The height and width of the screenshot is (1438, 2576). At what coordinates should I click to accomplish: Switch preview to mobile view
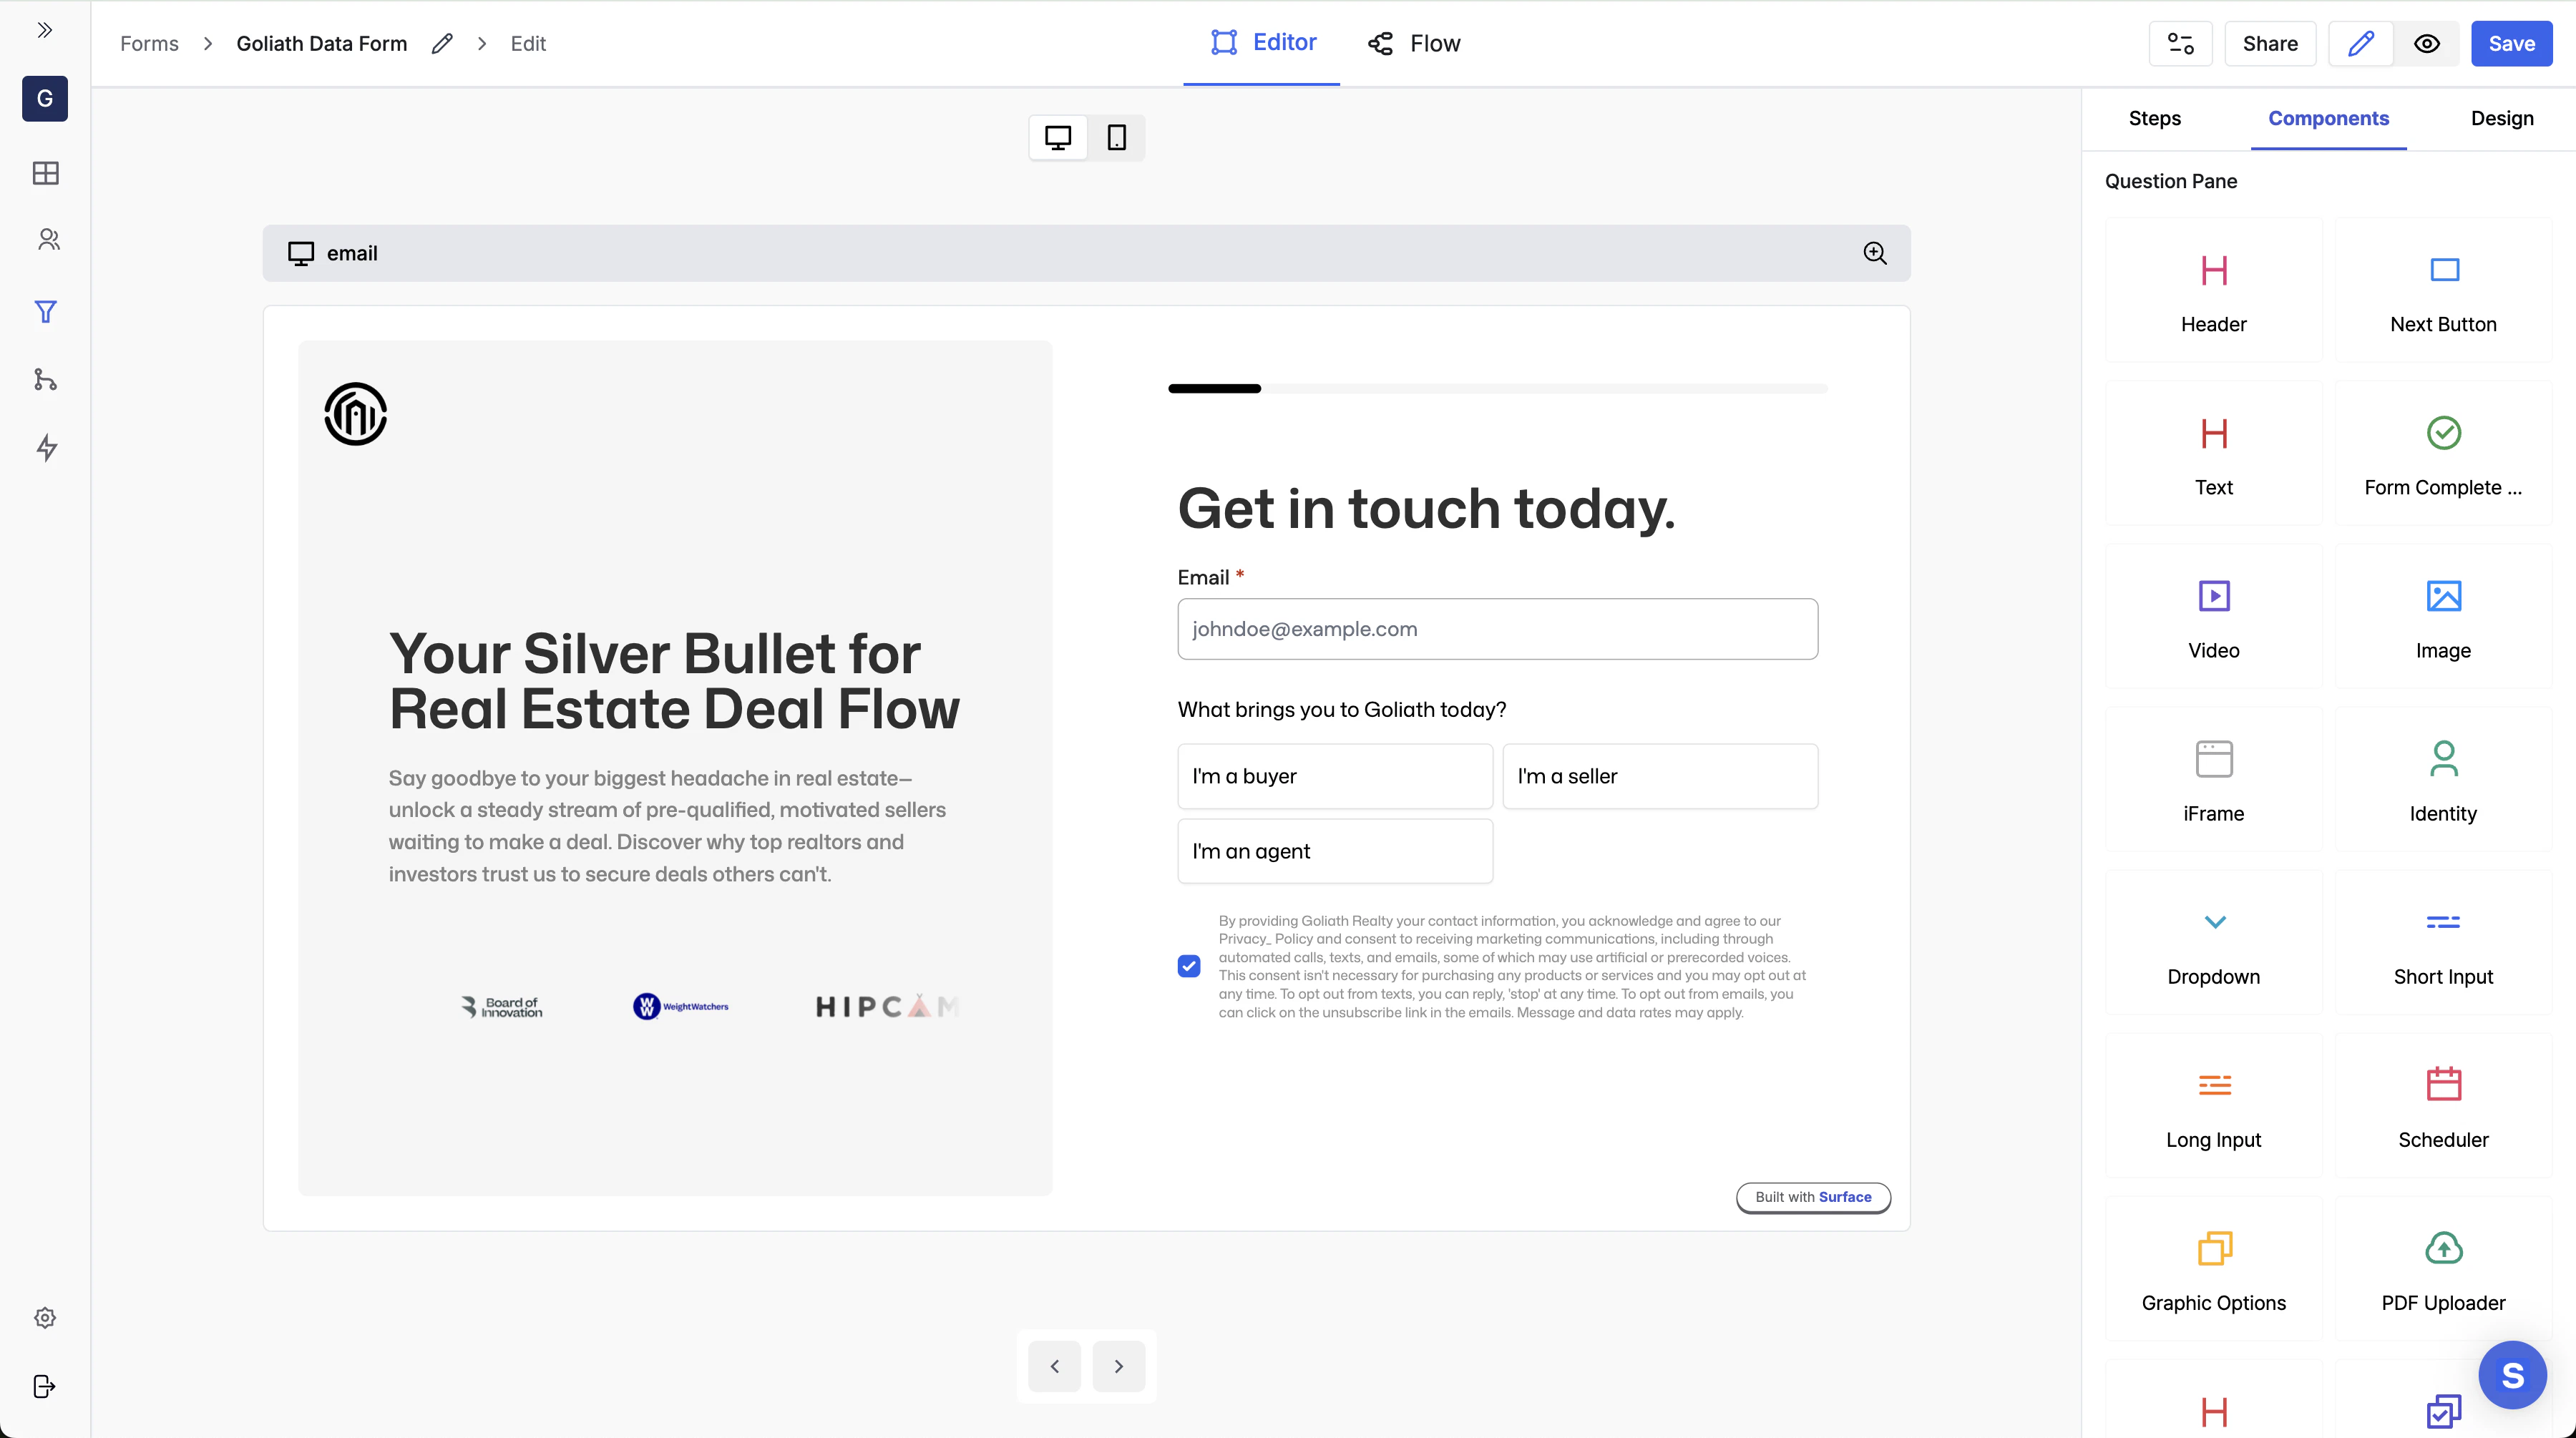1117,137
